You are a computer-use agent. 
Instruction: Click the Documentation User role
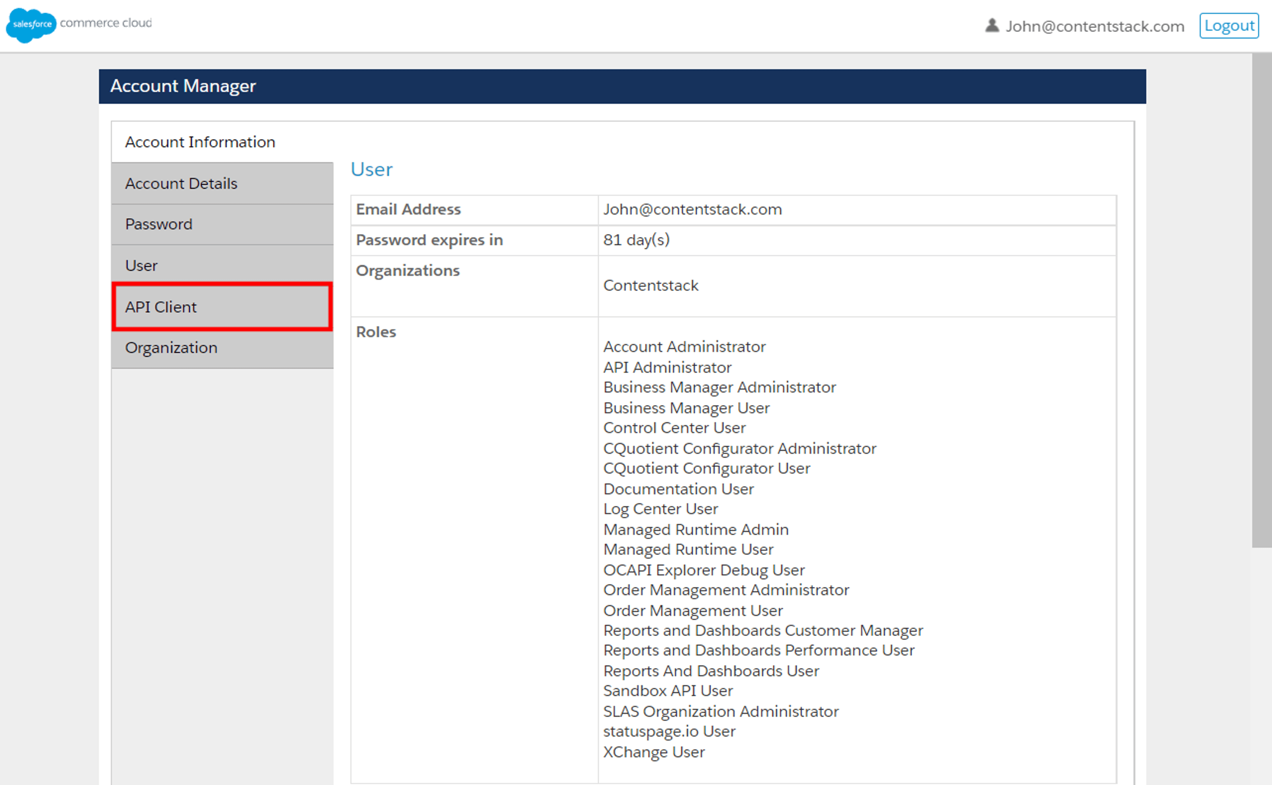coord(679,489)
